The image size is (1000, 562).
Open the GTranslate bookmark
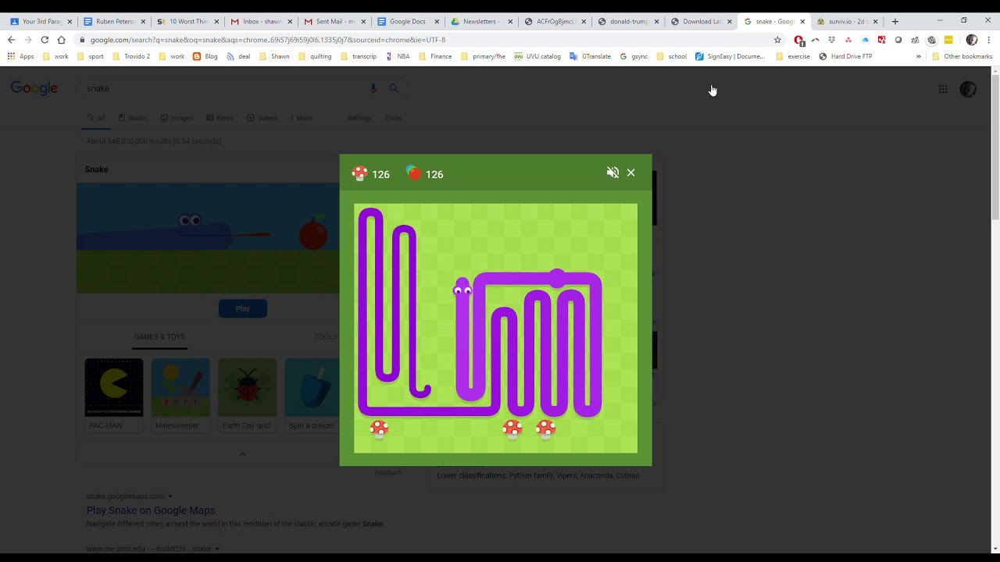[x=591, y=56]
